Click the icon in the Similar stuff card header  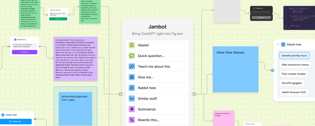tap(3, 115)
